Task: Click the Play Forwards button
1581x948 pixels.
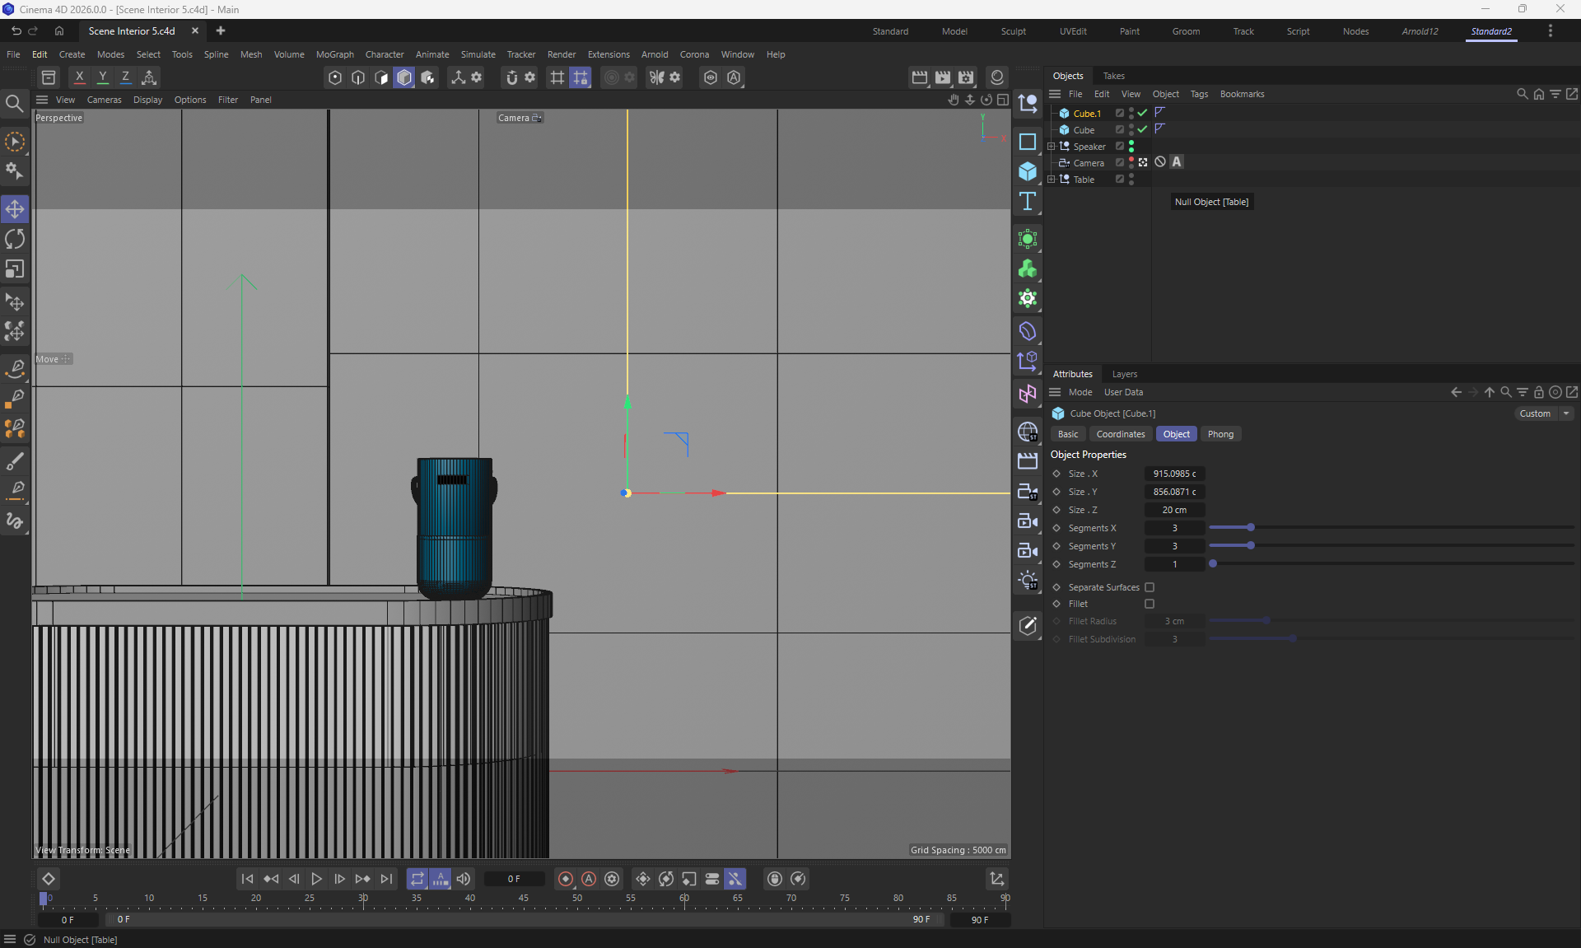Action: (316, 879)
